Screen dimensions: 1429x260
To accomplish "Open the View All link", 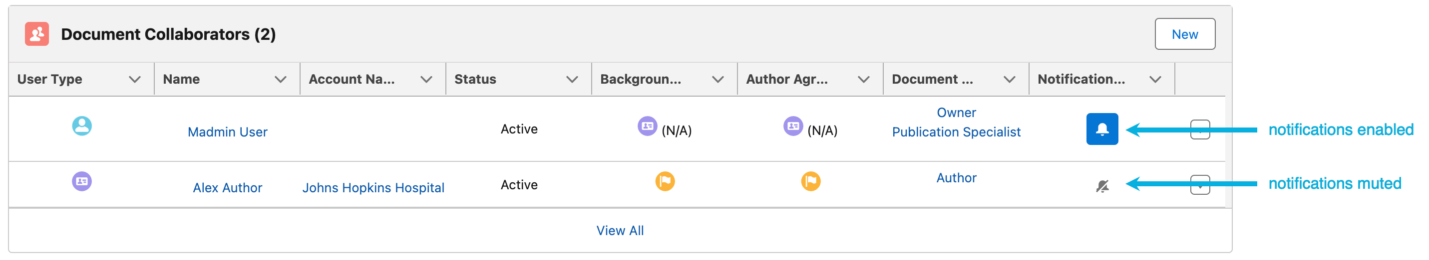I will pyautogui.click(x=620, y=231).
